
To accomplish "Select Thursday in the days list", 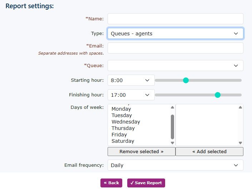I will point(123,128).
